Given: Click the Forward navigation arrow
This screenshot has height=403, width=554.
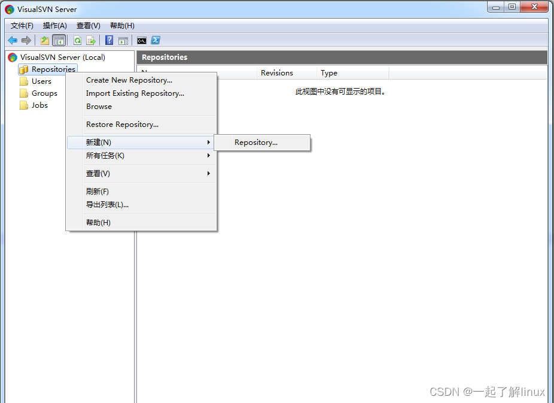Looking at the screenshot, I should coord(25,40).
